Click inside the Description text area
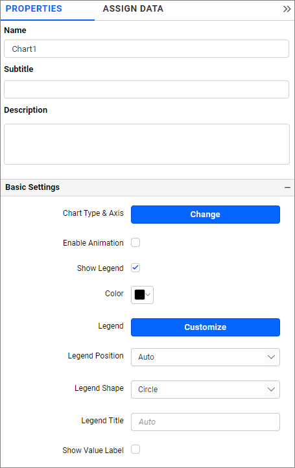This screenshot has width=295, height=468. coord(147,144)
